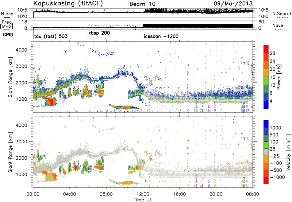The height and width of the screenshot is (202, 292).
Task: Click the "04:00" time axis tick label
Action: [x=70, y=194]
